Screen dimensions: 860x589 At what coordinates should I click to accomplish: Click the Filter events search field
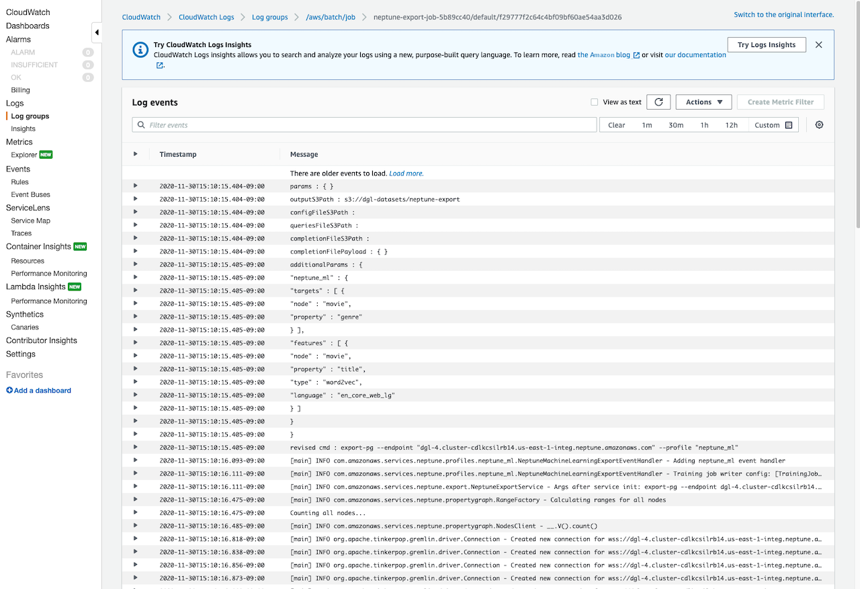(x=370, y=125)
